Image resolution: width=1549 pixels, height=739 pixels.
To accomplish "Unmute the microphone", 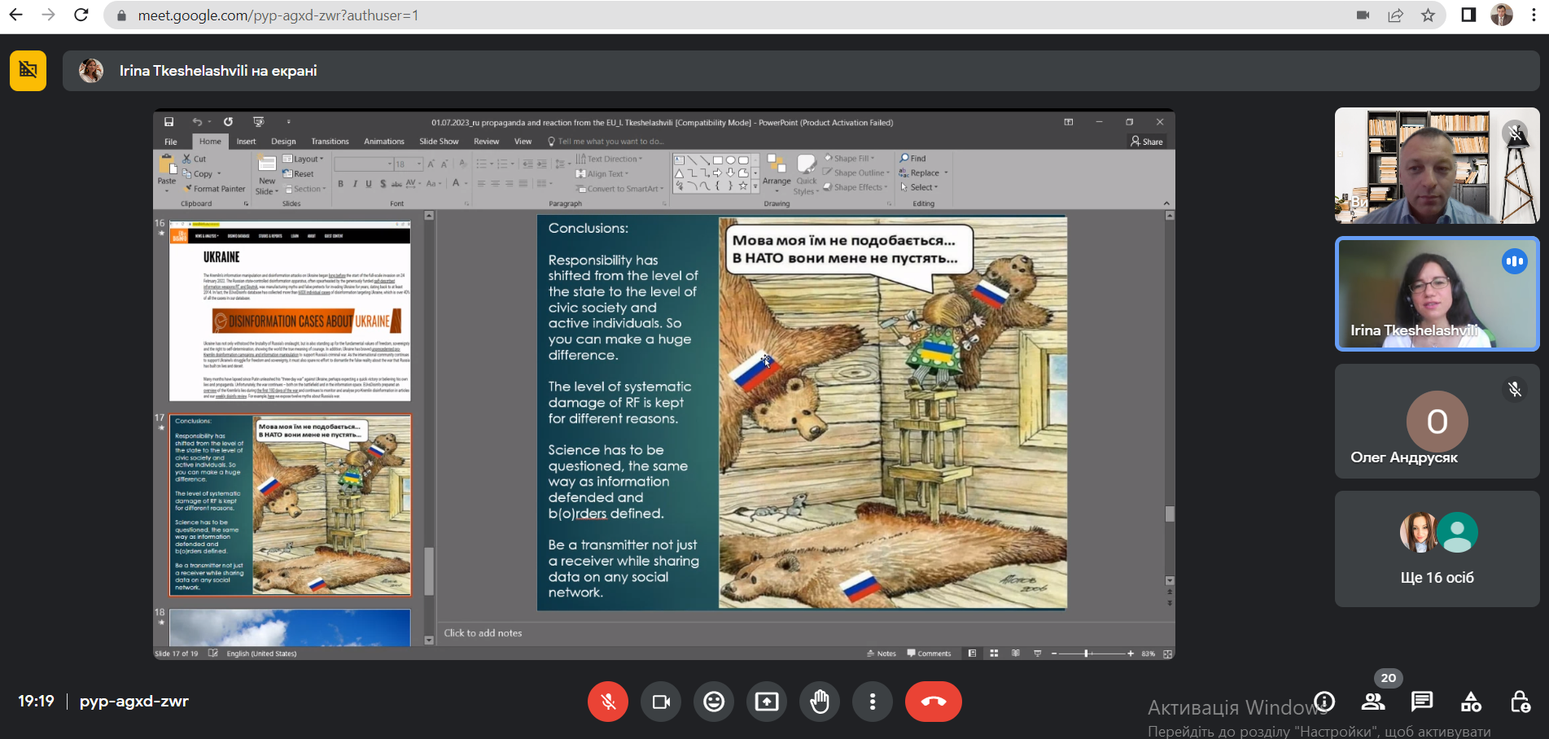I will coord(607,702).
